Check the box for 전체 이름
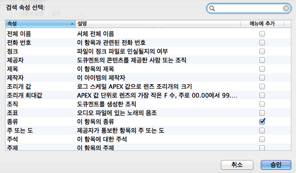The height and width of the screenshot is (173, 296). tap(262, 34)
